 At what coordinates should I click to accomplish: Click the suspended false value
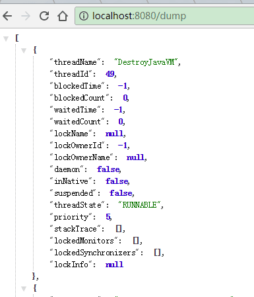click(121, 193)
